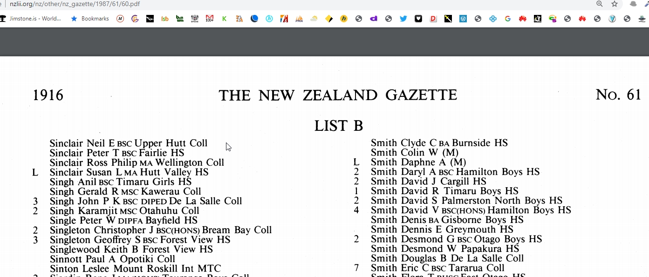Open the dark blue circle bookmark icon
The height and width of the screenshot is (277, 649).
[x=254, y=19]
